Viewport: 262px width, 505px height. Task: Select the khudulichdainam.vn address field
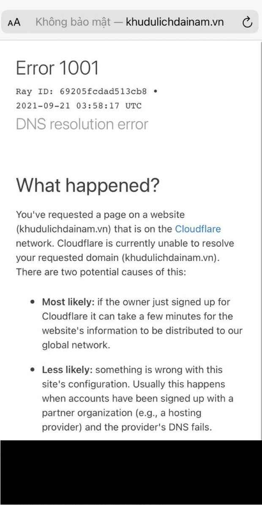coord(175,22)
